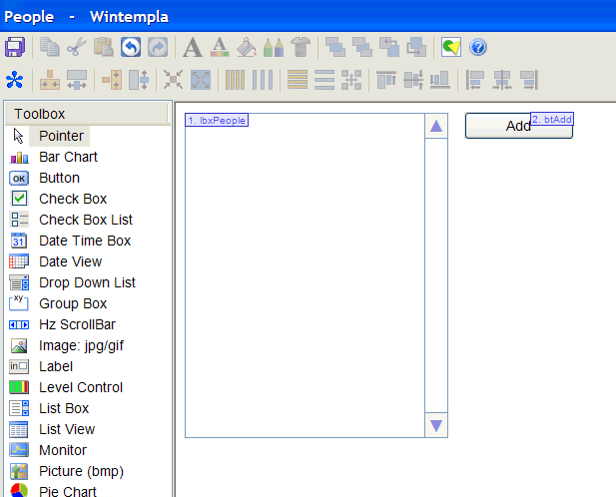Image resolution: width=616 pixels, height=497 pixels.
Task: Click the grid of squares spacing icon
Action: point(351,80)
